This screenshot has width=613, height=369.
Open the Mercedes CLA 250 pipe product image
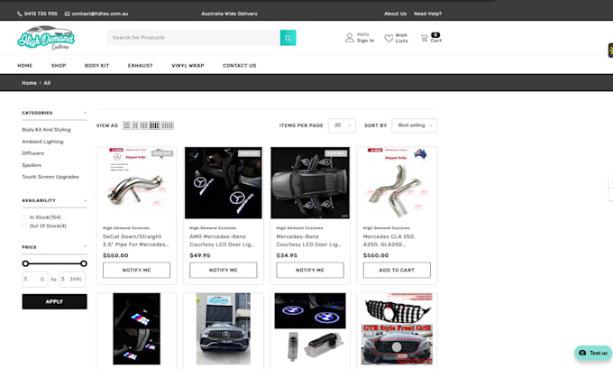pos(397,183)
